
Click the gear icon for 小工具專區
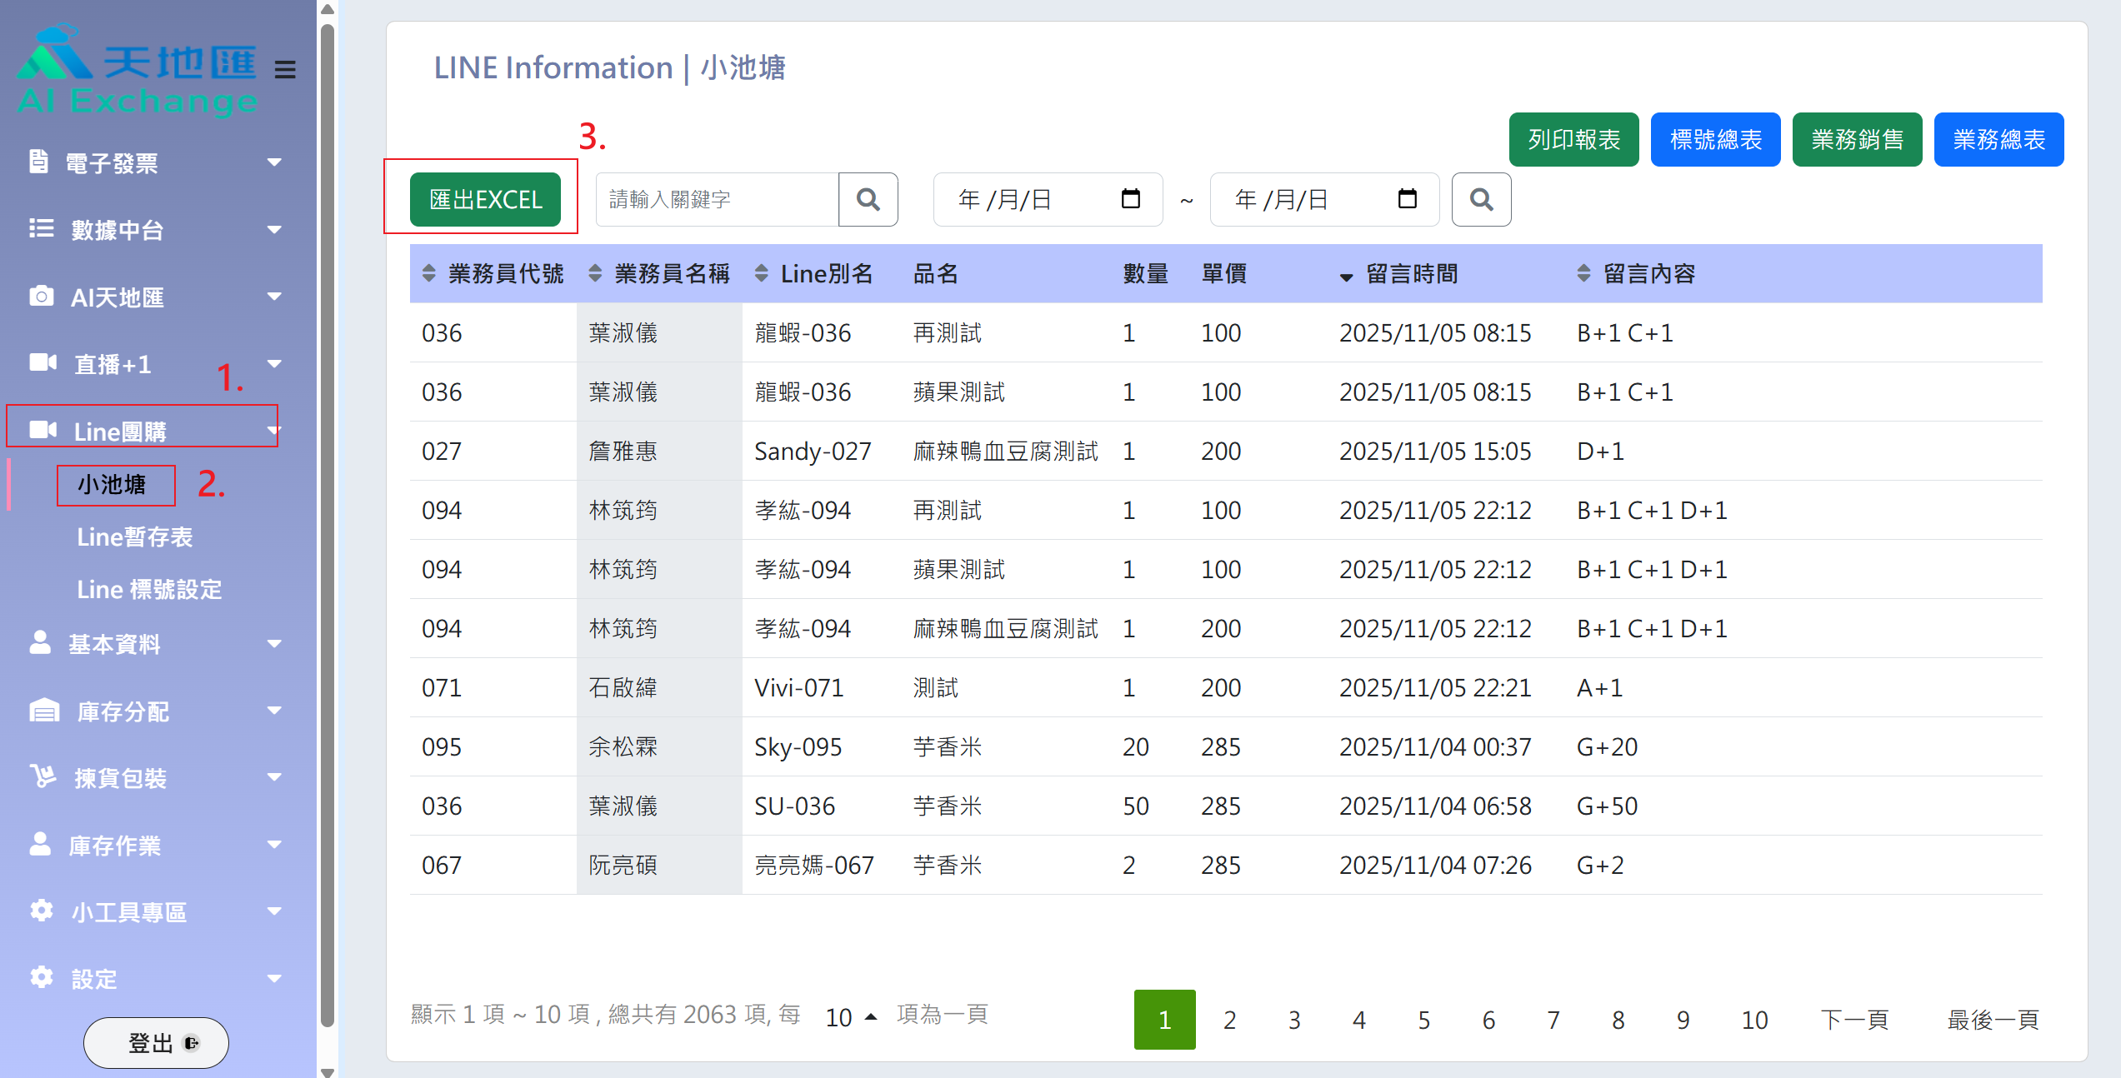point(41,911)
